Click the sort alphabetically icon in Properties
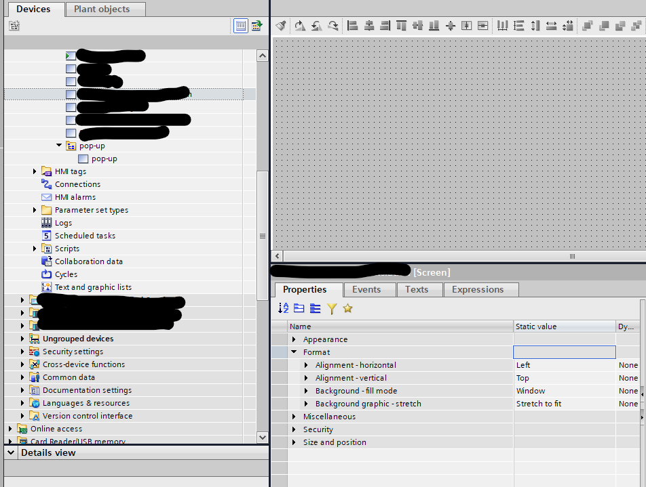The image size is (646, 487). pos(284,309)
